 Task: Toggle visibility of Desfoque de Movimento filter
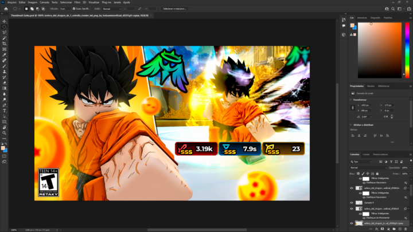[364, 218]
